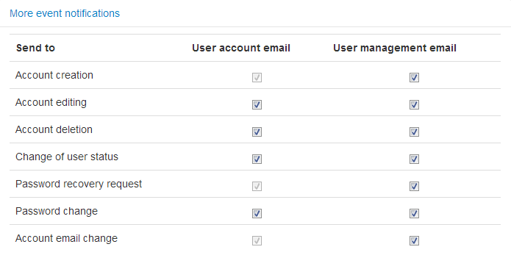Select the 'Account creation' row label
The width and height of the screenshot is (511, 269).
click(x=54, y=75)
